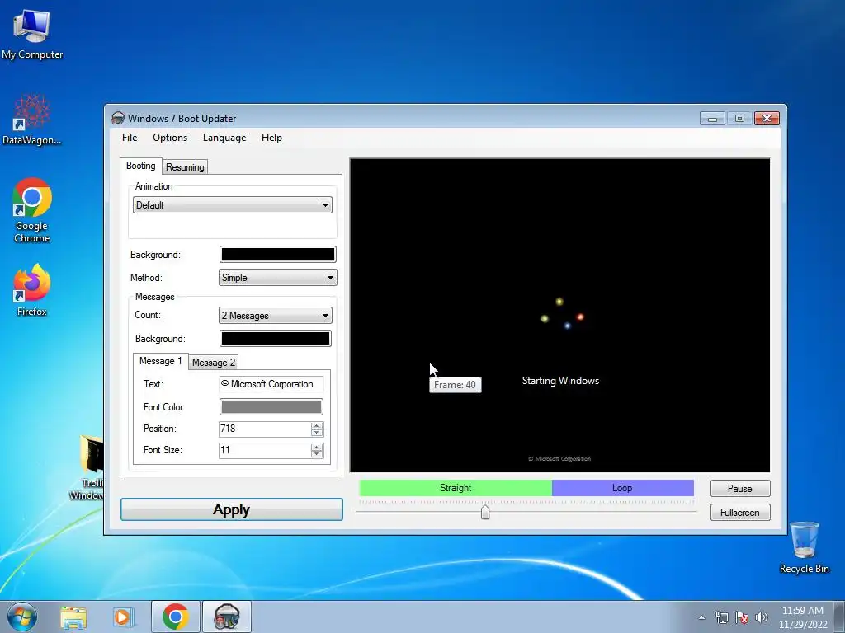Decrease the Position value with down arrow
This screenshot has height=633, width=845.
tap(317, 433)
